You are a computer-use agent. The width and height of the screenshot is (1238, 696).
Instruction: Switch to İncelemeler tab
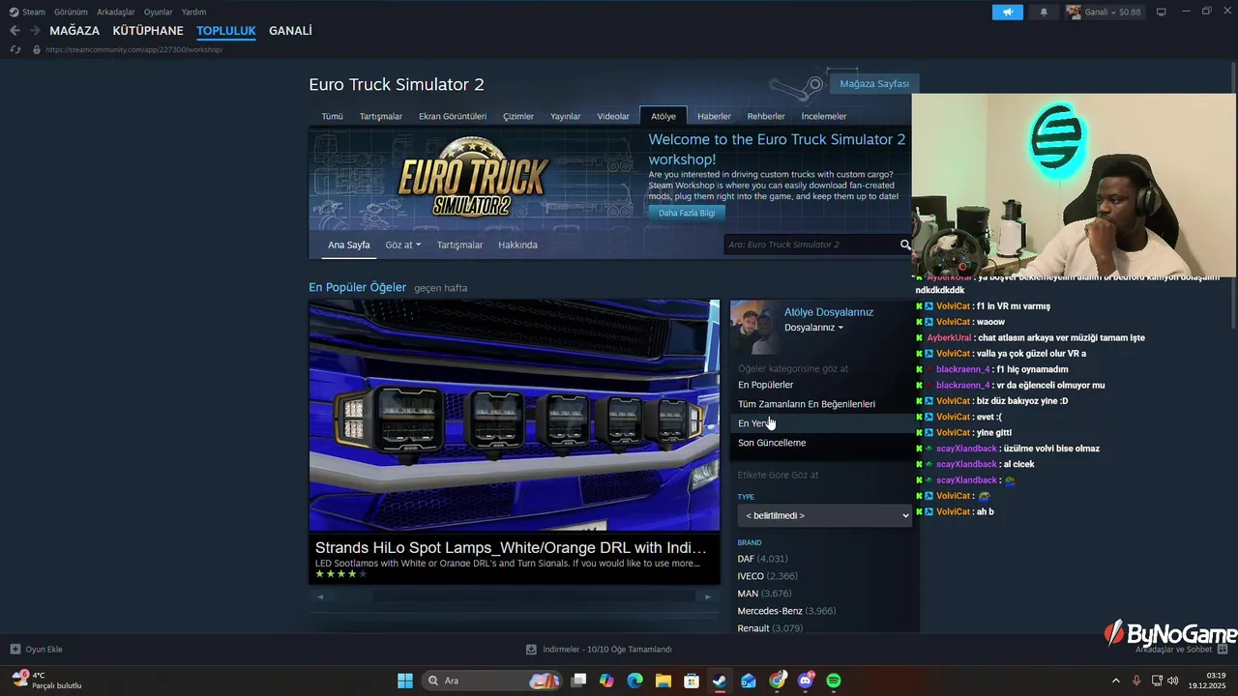pyautogui.click(x=824, y=116)
